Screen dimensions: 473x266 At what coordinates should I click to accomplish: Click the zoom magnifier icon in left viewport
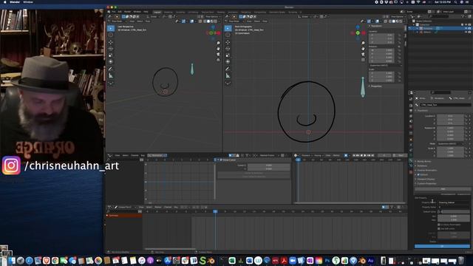click(218, 43)
